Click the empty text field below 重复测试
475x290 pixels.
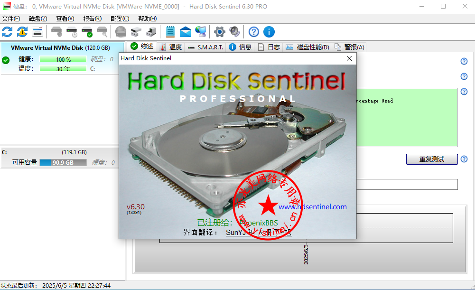[407, 184]
